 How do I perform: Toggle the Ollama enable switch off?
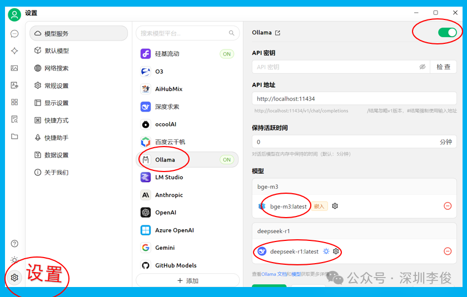448,32
